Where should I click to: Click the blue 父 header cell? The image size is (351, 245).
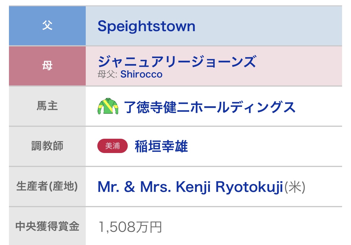click(47, 26)
